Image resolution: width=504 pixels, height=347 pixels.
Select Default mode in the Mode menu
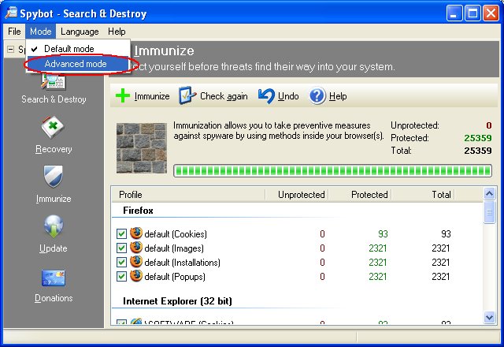click(x=78, y=49)
